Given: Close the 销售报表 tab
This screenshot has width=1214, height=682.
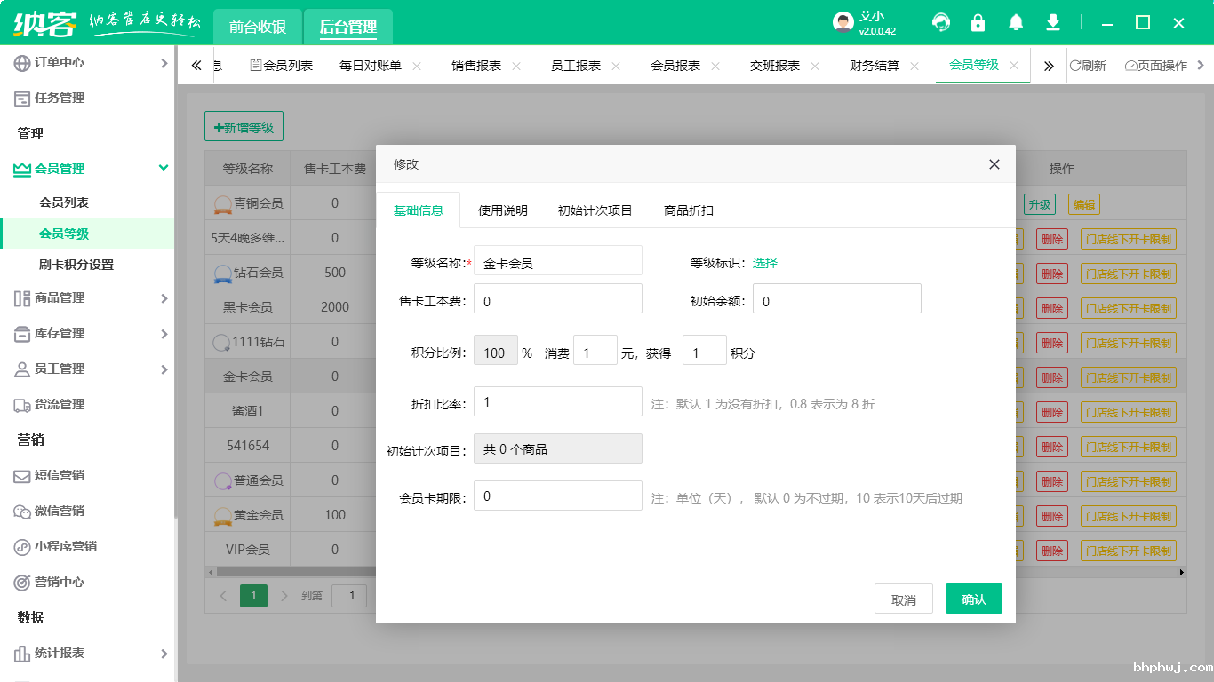Looking at the screenshot, I should pyautogui.click(x=516, y=66).
